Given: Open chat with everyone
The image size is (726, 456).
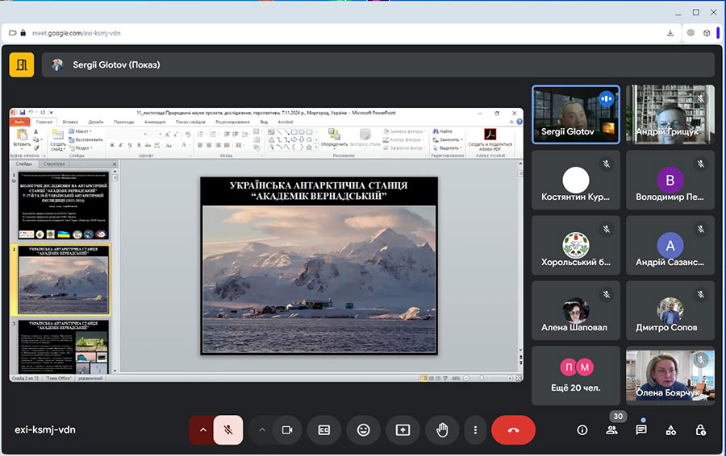Looking at the screenshot, I should (641, 430).
